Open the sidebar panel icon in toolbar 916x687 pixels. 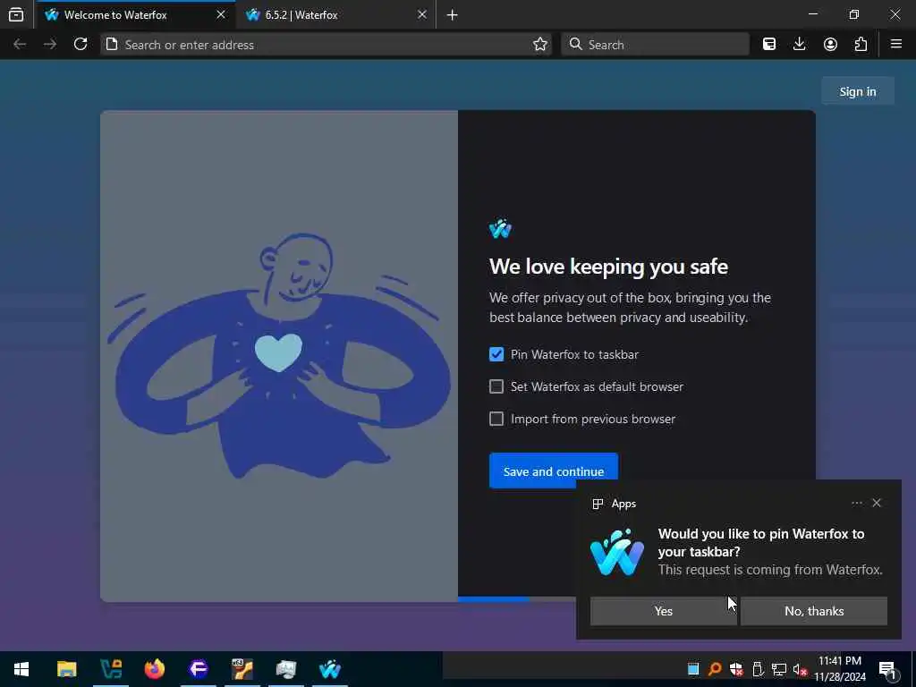(769, 45)
